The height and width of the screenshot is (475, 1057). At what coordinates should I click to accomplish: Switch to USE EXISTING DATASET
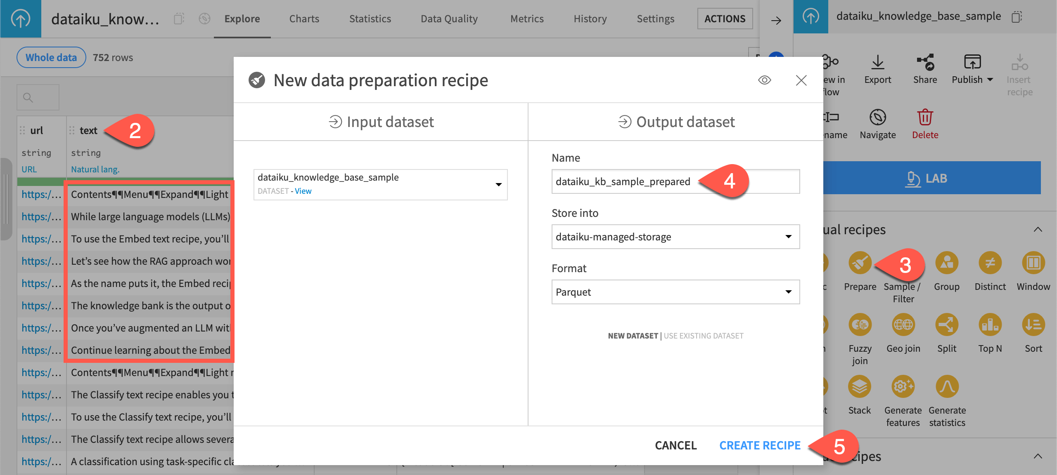(703, 336)
